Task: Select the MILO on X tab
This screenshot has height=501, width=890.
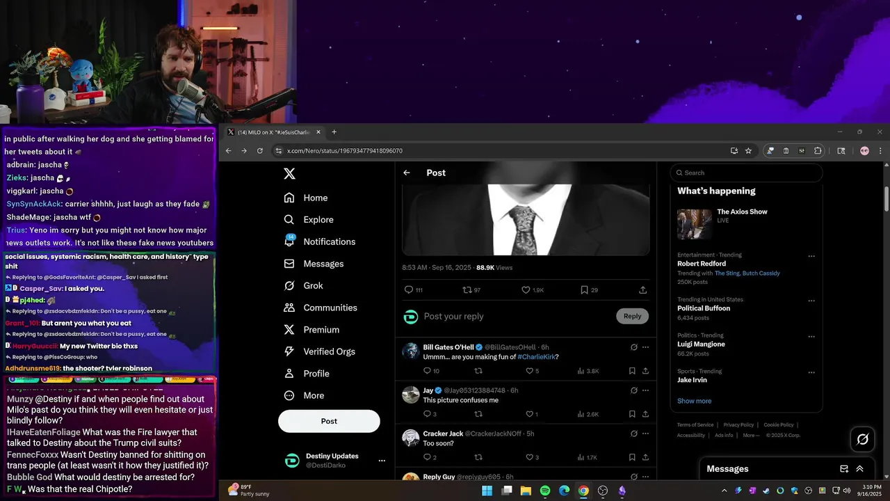Action: (x=275, y=132)
